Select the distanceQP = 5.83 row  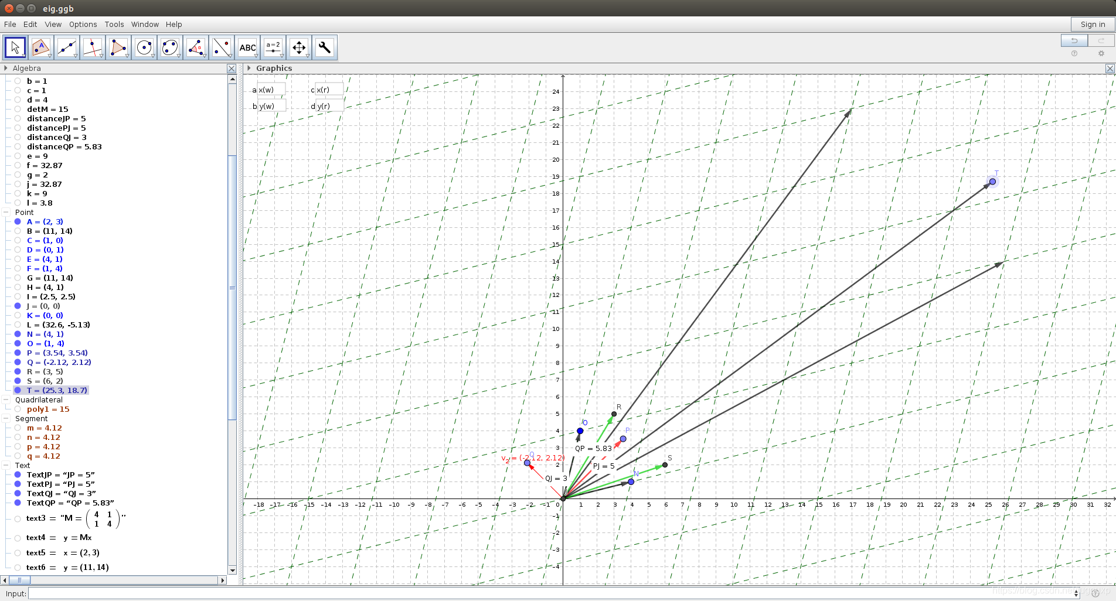pos(64,146)
